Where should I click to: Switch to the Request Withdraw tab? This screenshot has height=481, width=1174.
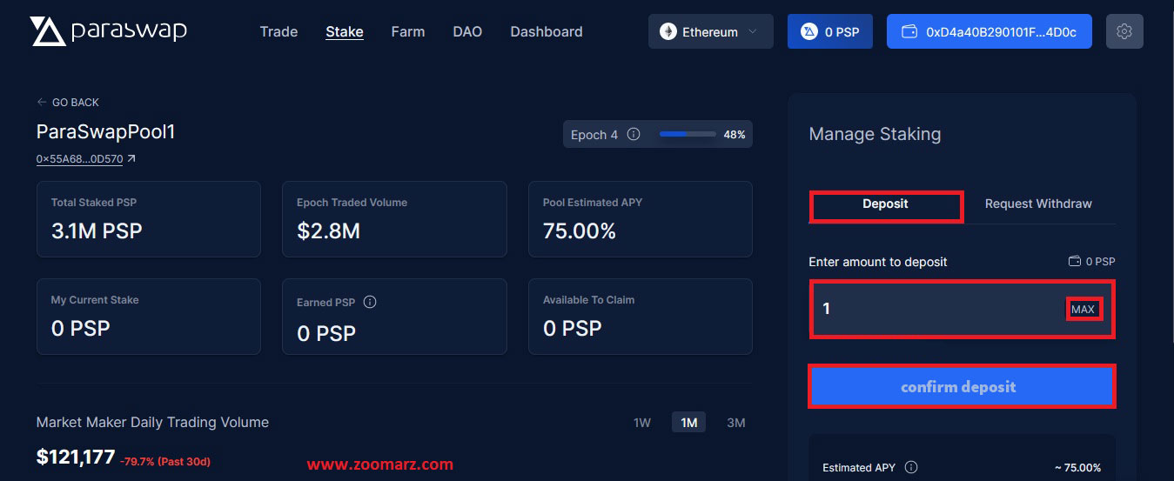coord(1038,204)
